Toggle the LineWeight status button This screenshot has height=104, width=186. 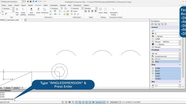[x=87, y=102]
